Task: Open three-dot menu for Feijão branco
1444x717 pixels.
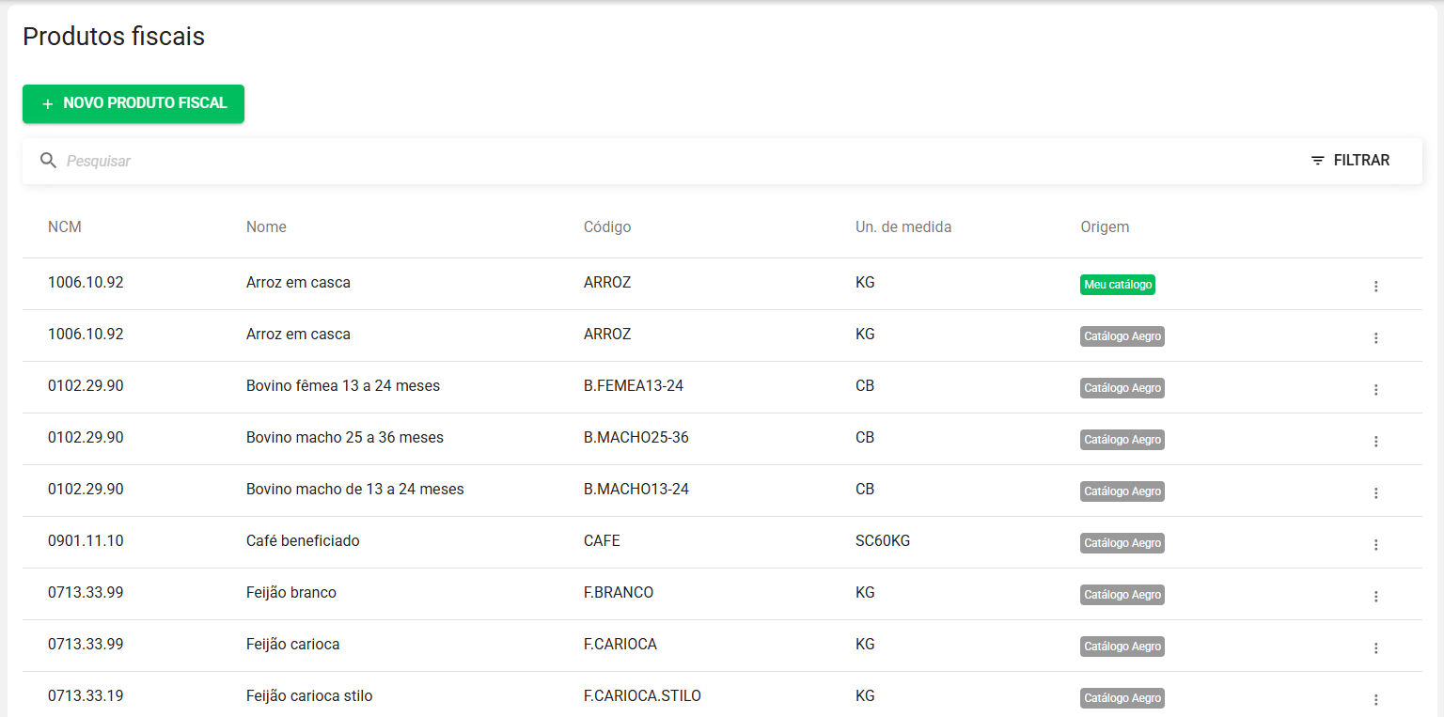Action: tap(1375, 596)
